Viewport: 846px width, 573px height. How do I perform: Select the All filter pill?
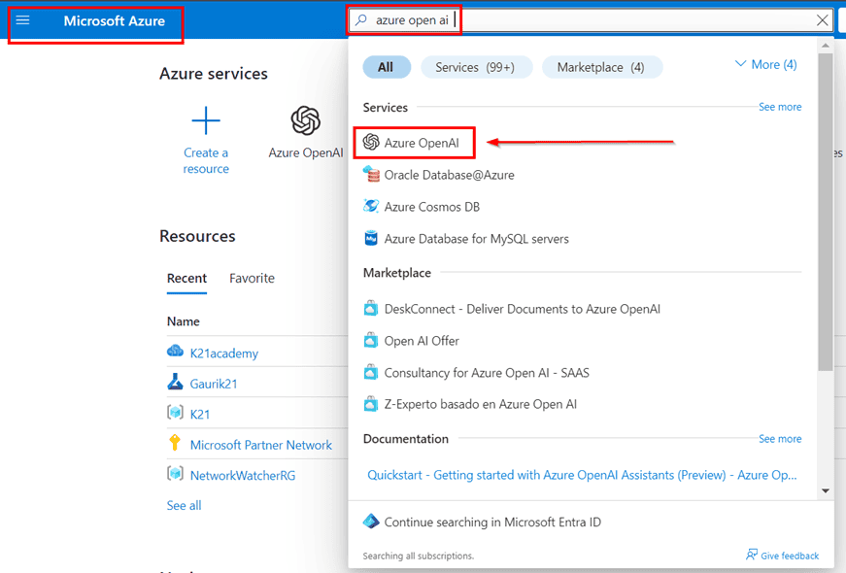[386, 67]
